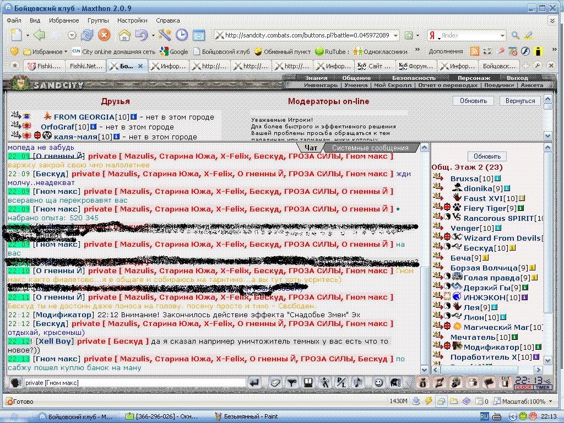Click the Undo closed tab icon
This screenshot has width=564, height=423.
[x=141, y=35]
